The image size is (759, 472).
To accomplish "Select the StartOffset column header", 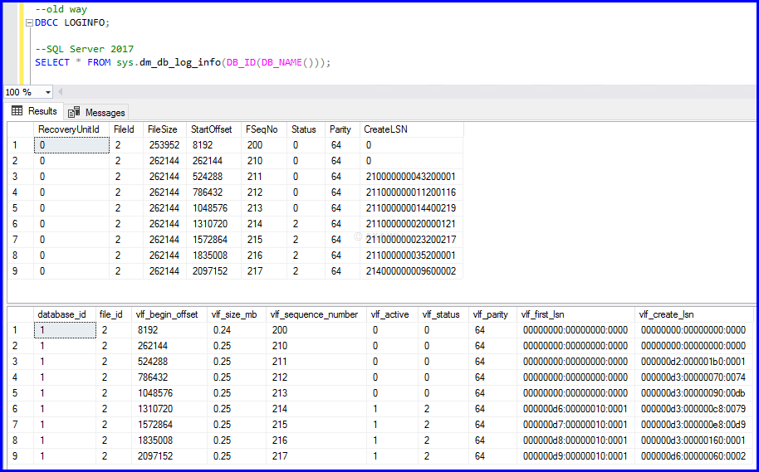I will (x=214, y=129).
